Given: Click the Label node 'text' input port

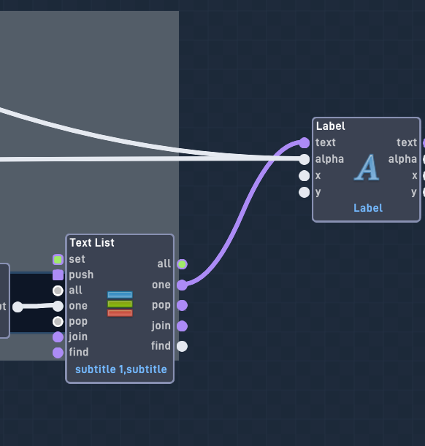Looking at the screenshot, I should click(304, 143).
